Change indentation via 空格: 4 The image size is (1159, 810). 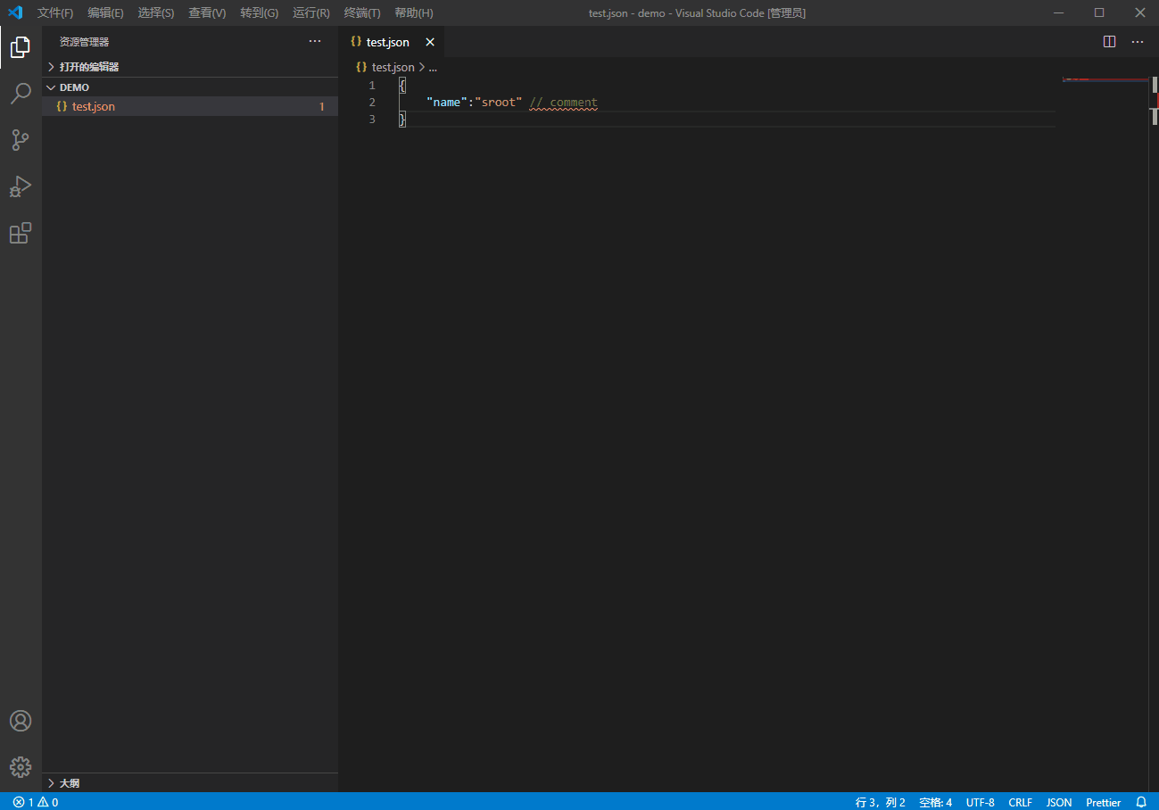pos(936,802)
